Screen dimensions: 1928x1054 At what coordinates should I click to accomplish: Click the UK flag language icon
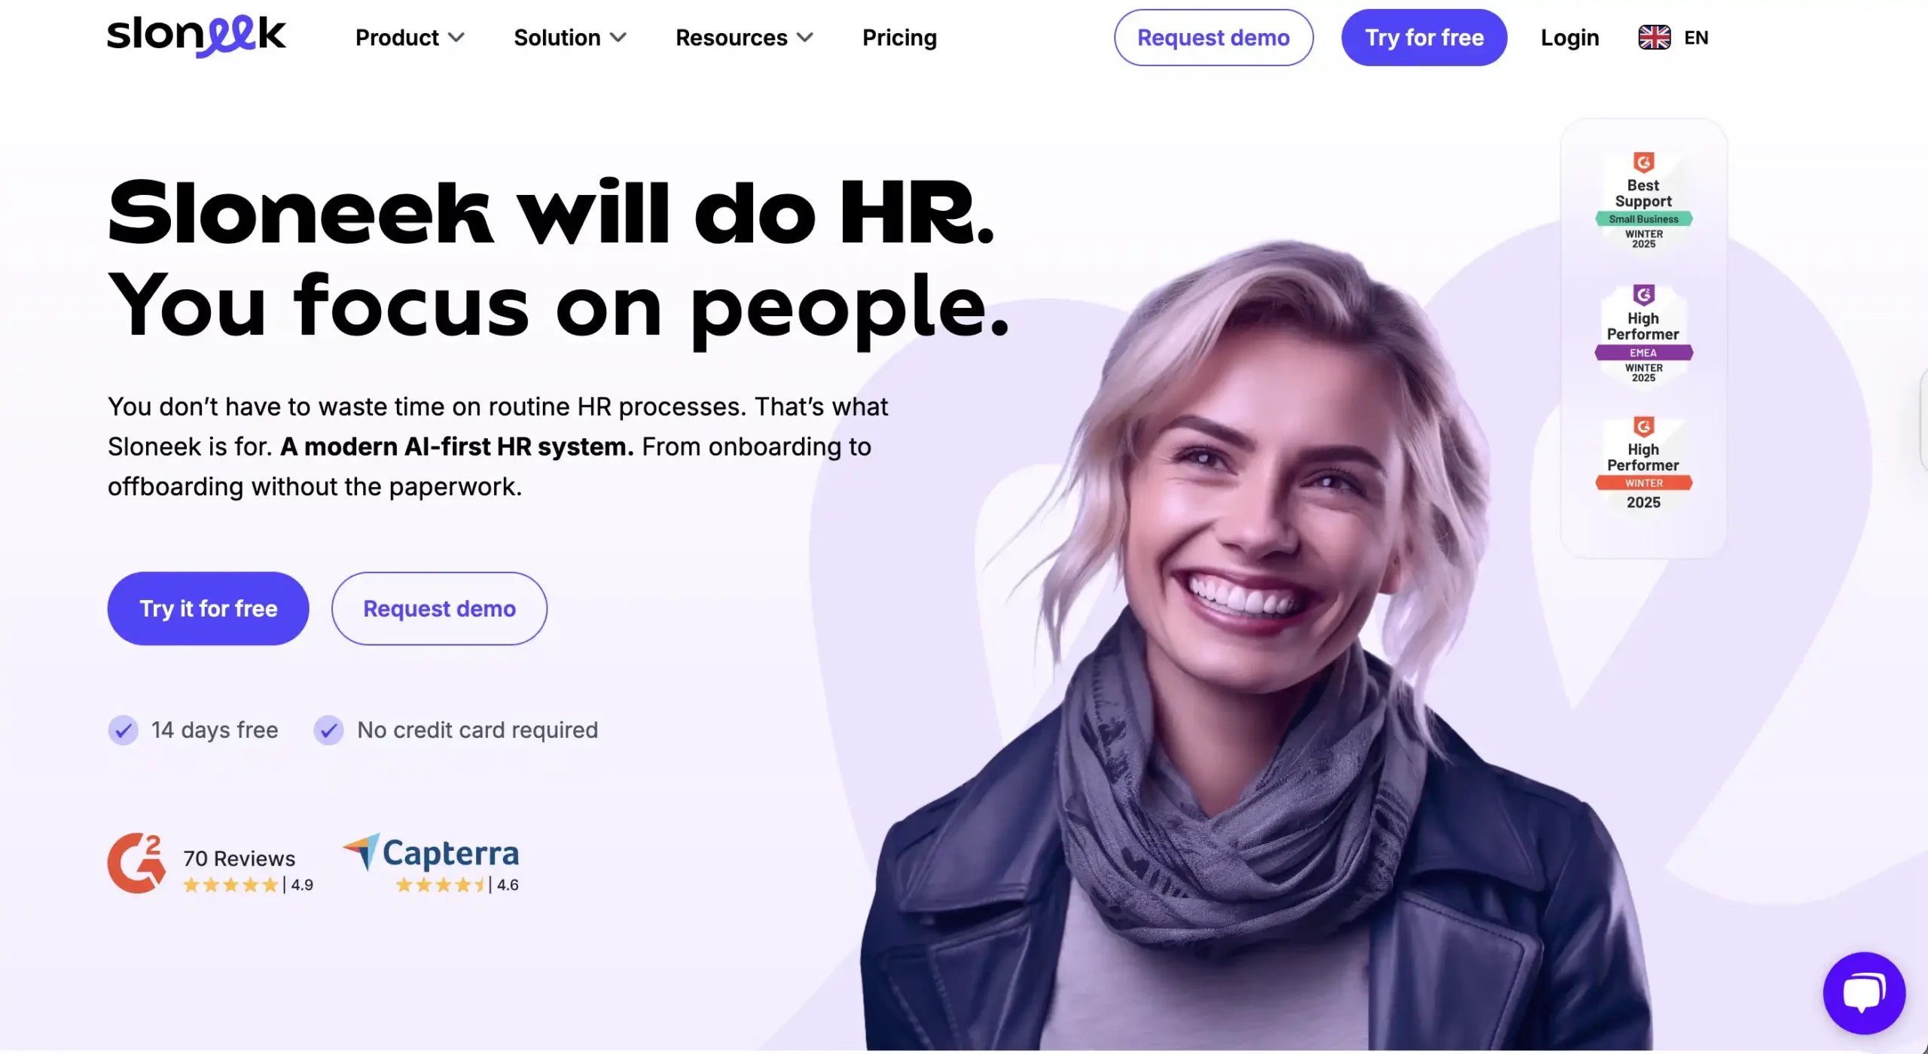tap(1654, 38)
